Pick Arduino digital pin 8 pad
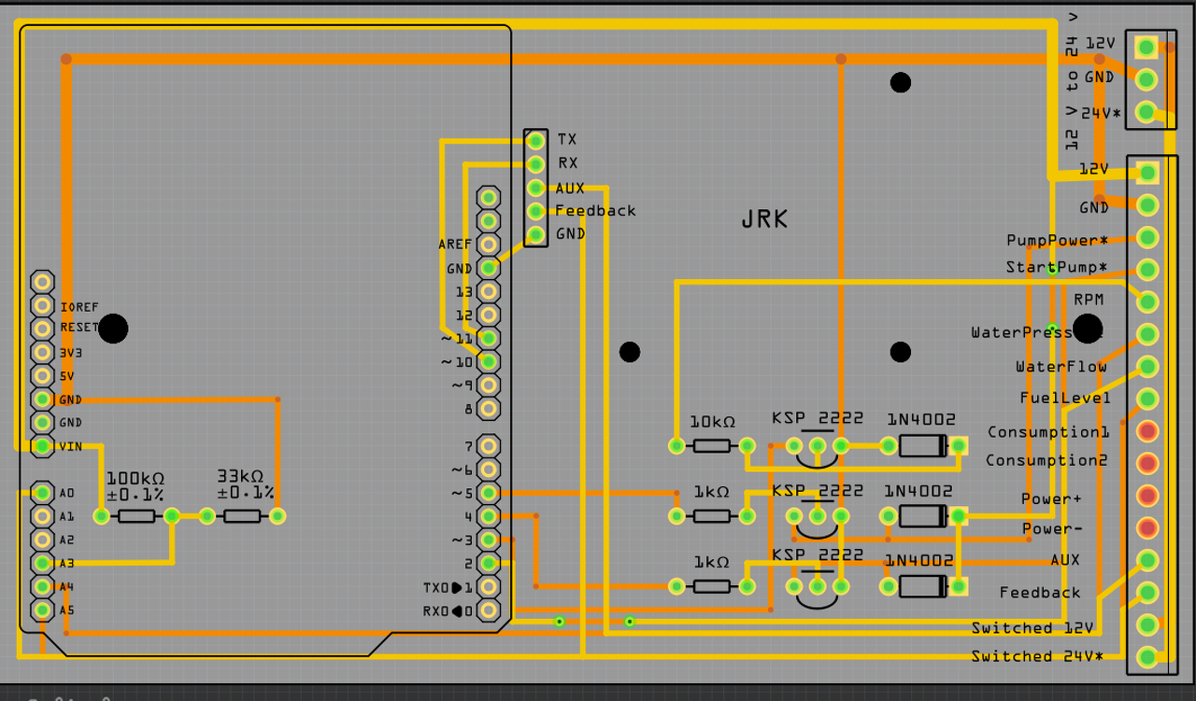The height and width of the screenshot is (701, 1196). [488, 408]
